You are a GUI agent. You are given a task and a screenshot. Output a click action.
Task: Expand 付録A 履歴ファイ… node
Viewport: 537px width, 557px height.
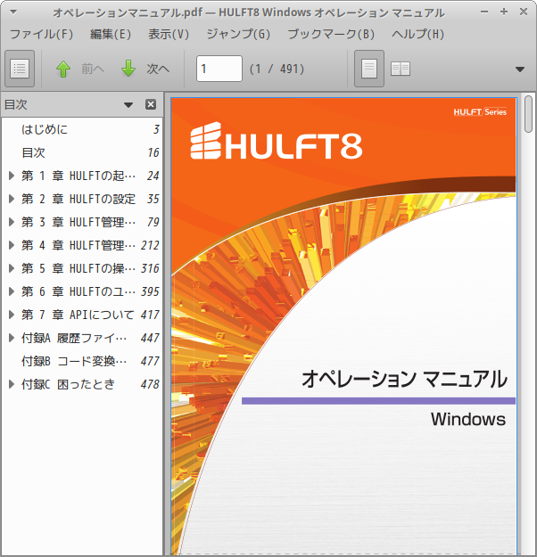pos(12,338)
